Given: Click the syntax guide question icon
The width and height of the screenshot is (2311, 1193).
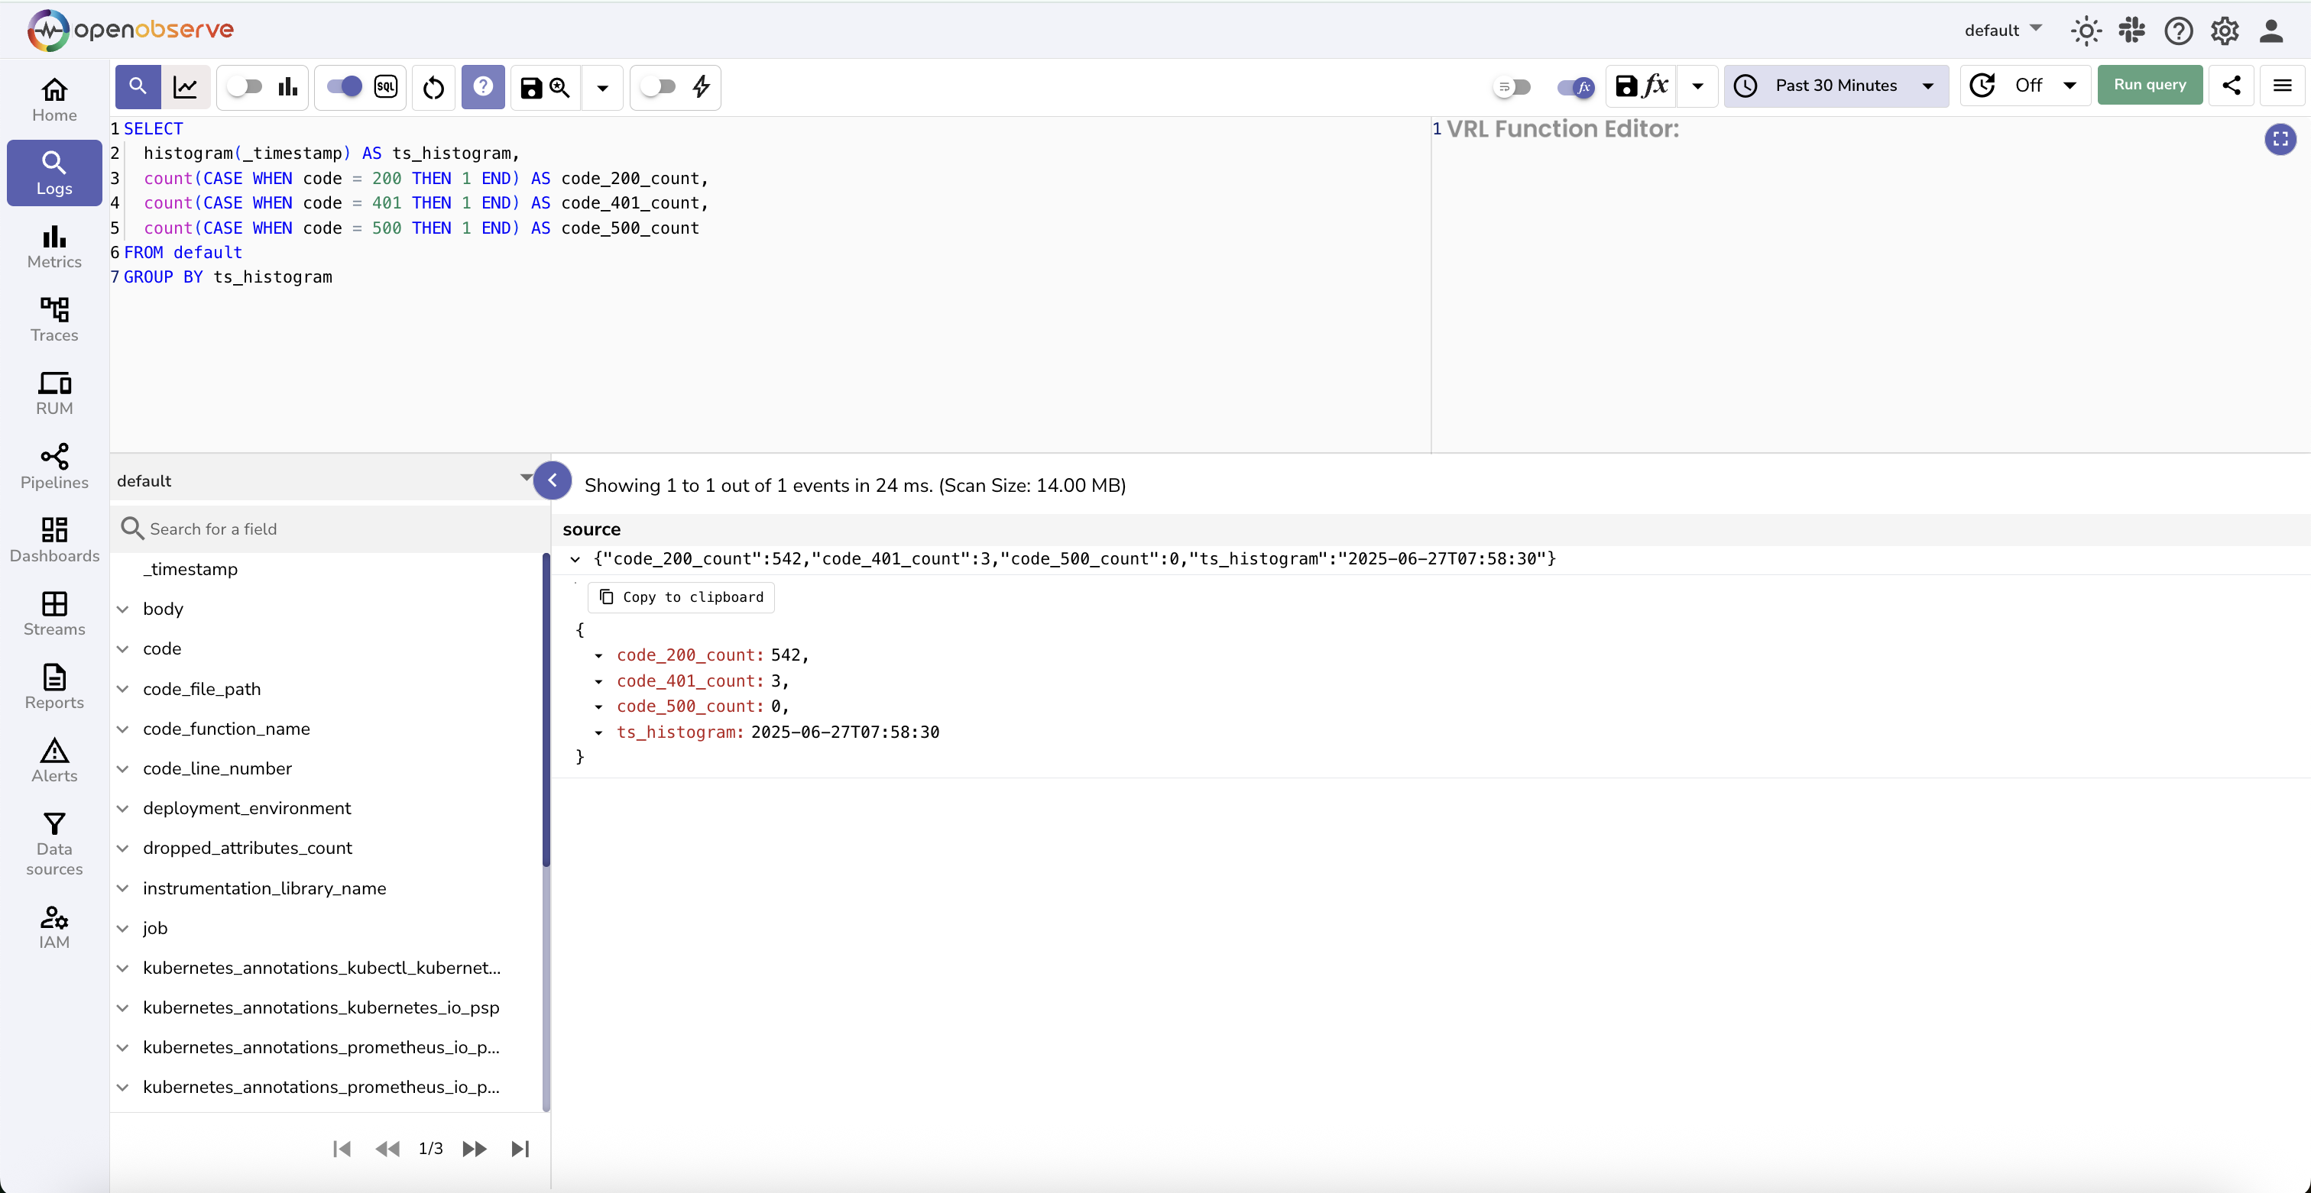Looking at the screenshot, I should pyautogui.click(x=483, y=87).
